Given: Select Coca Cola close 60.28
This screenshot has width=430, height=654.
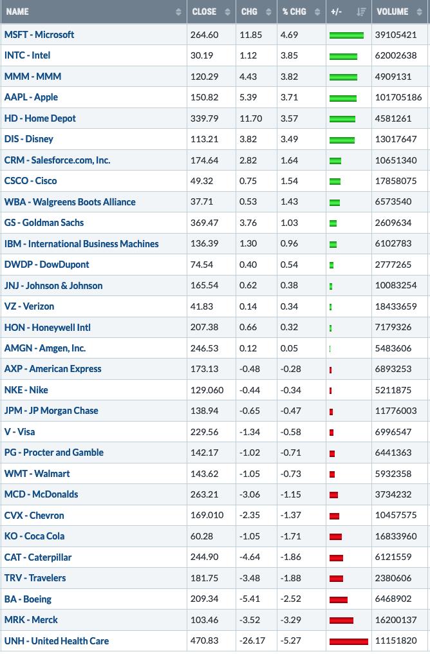Looking at the screenshot, I should pyautogui.click(x=202, y=536).
